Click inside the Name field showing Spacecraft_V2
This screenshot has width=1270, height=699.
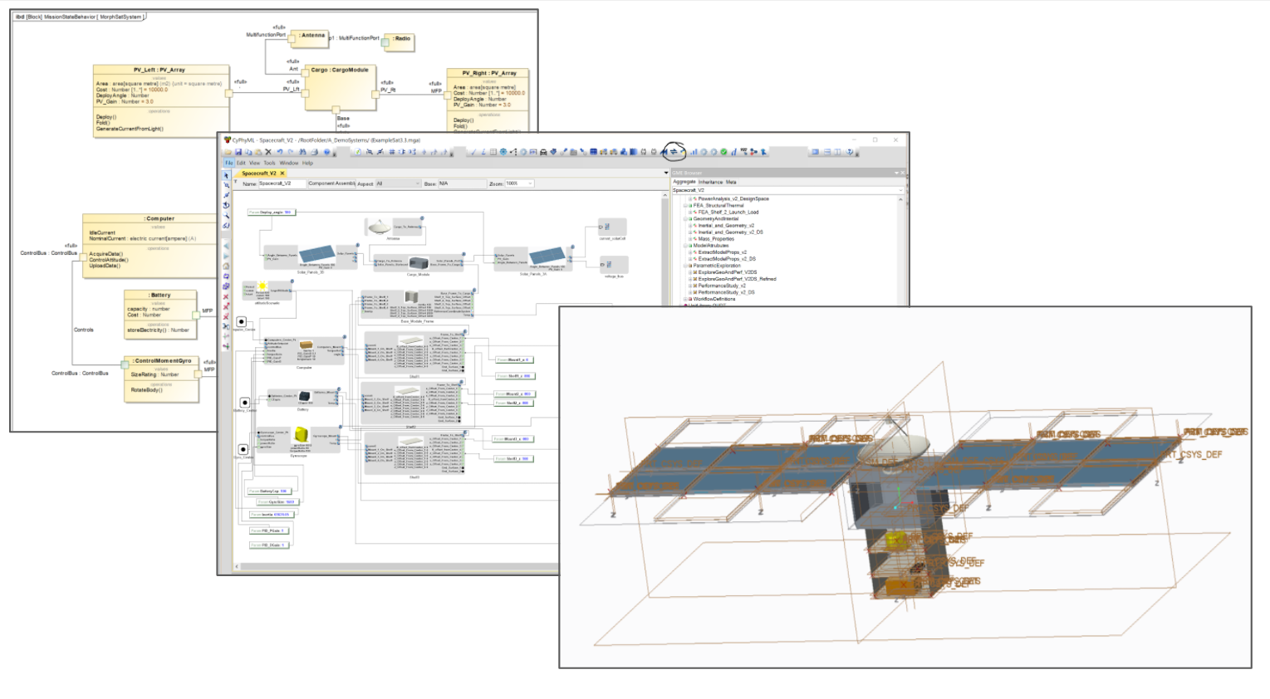282,183
